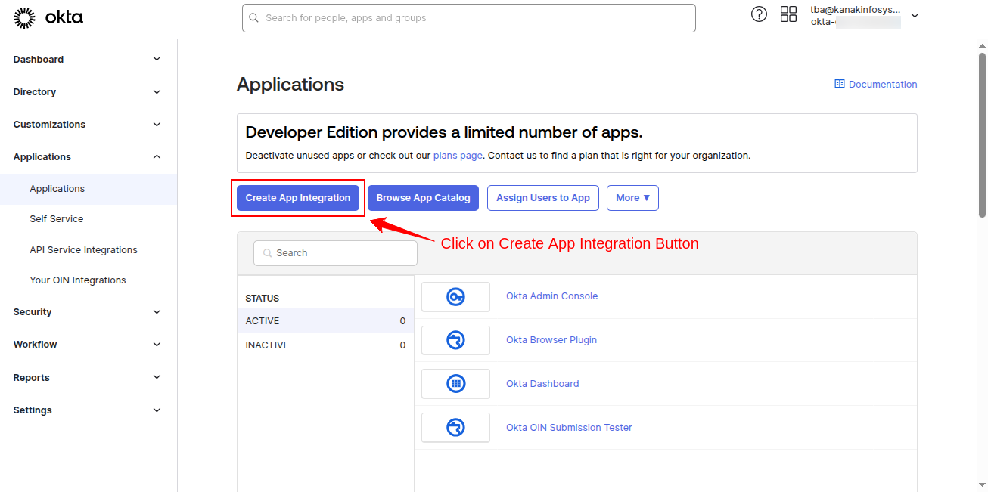
Task: Click the Okta Browser Plugin app icon
Action: 455,340
